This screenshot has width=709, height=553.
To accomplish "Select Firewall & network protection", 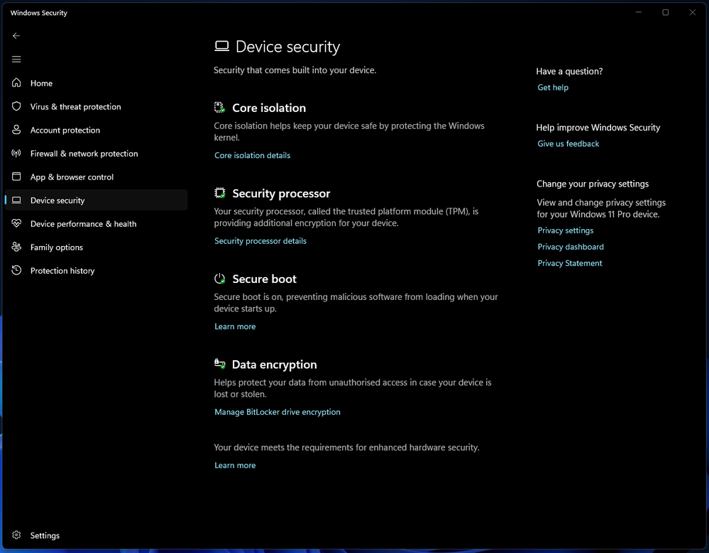I will pyautogui.click(x=97, y=154).
